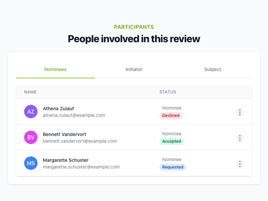Click the Requested status badge
The image size is (268, 201).
coord(173,167)
